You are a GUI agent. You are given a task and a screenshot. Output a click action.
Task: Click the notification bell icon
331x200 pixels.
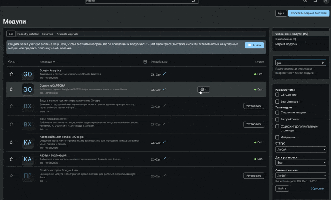click(315, 1)
